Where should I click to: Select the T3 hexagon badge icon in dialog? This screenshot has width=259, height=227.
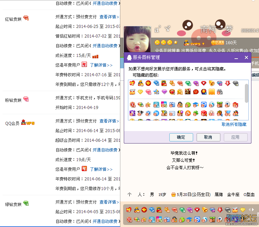(x=132, y=105)
